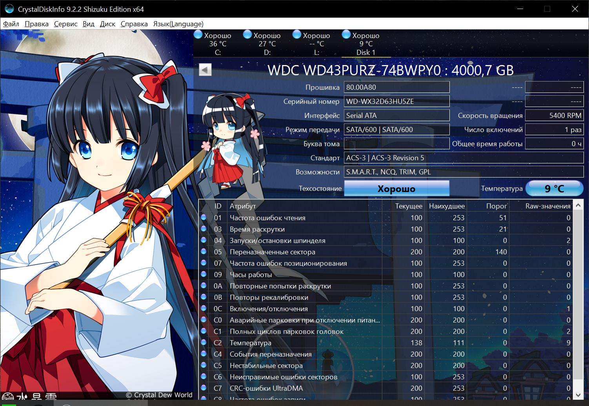
Task: Select the Часы работы attribute row
Action: pyautogui.click(x=386, y=274)
